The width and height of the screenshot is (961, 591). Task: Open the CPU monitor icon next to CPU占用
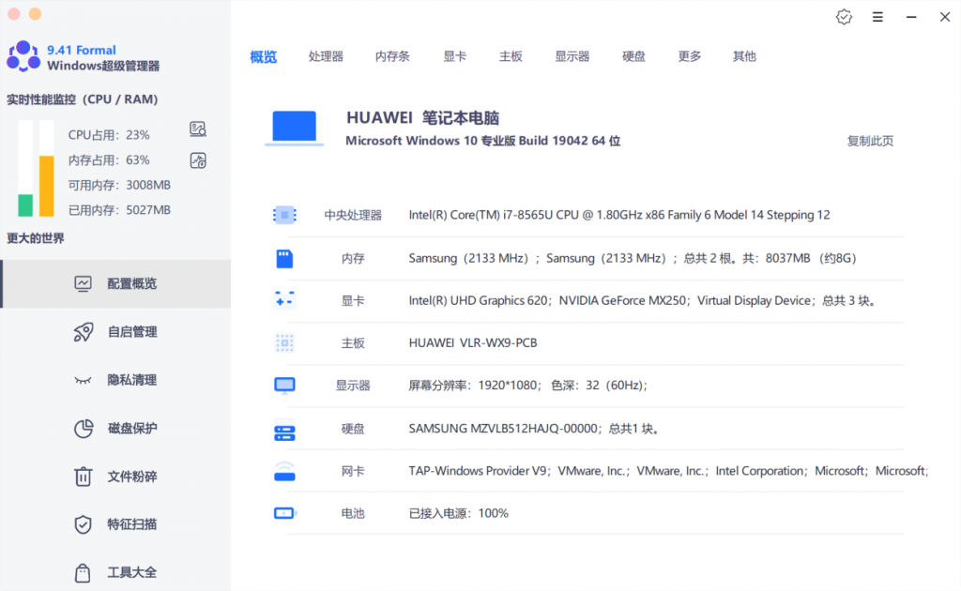tap(198, 129)
